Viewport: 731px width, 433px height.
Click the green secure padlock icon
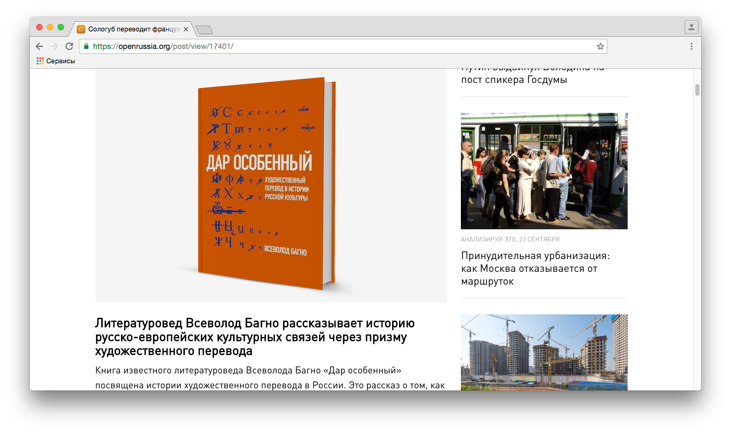point(86,46)
